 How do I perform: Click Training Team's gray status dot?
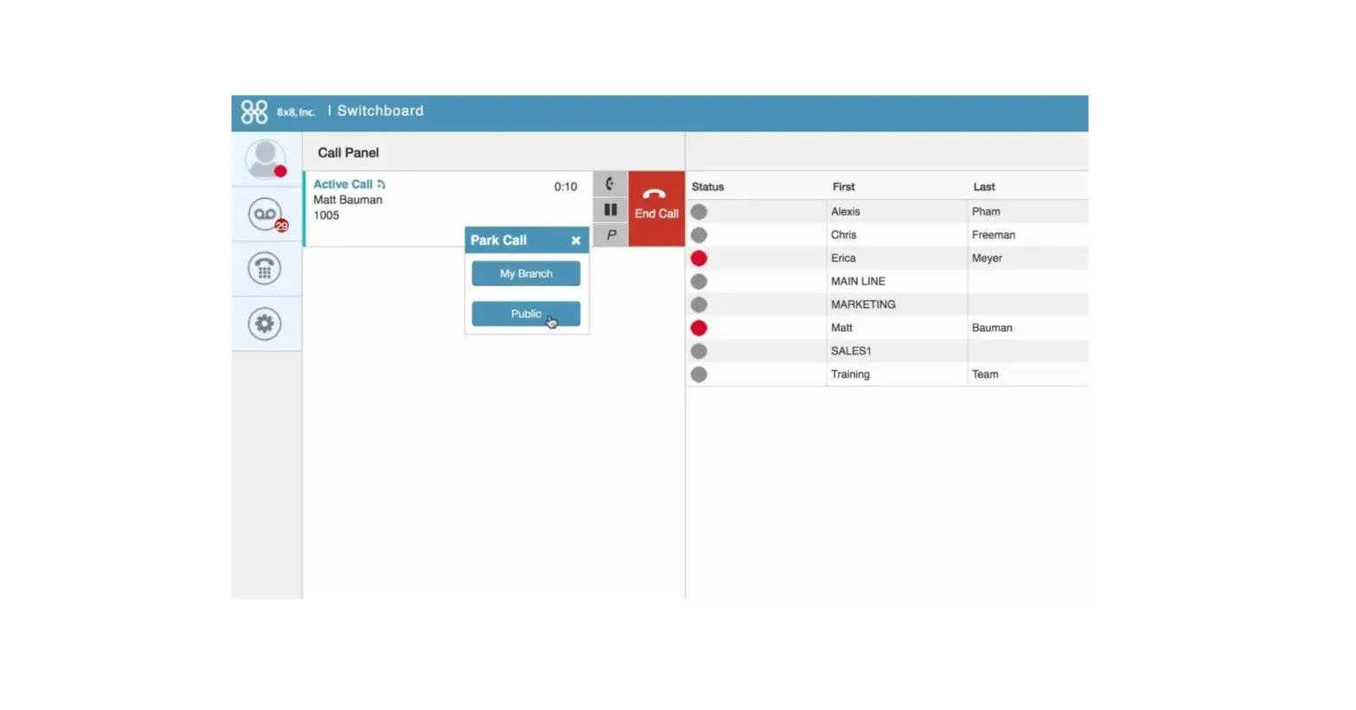click(x=699, y=374)
